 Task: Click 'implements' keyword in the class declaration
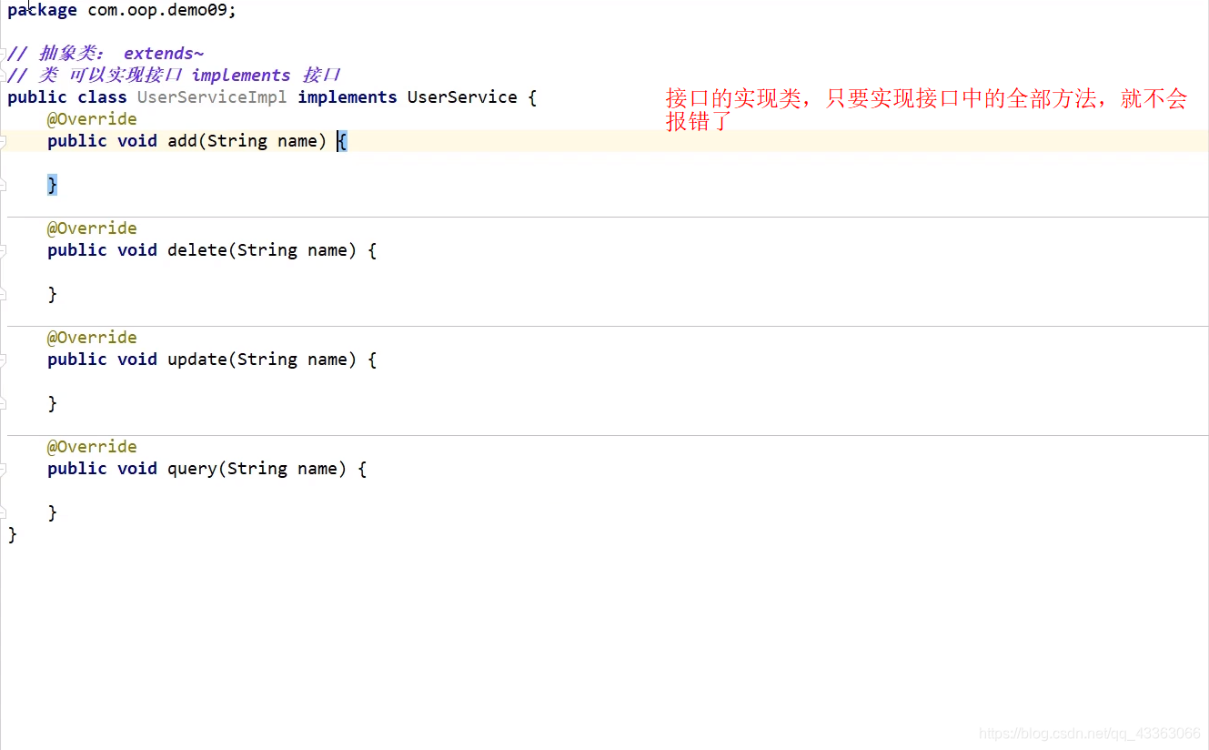[x=348, y=97]
